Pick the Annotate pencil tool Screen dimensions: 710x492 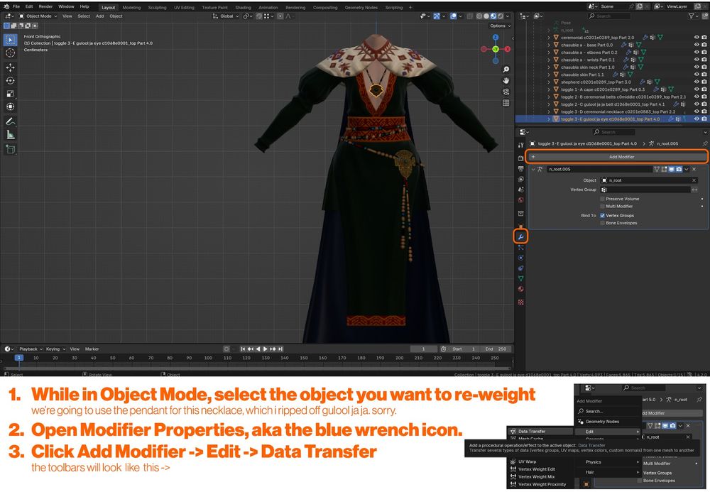(x=11, y=121)
